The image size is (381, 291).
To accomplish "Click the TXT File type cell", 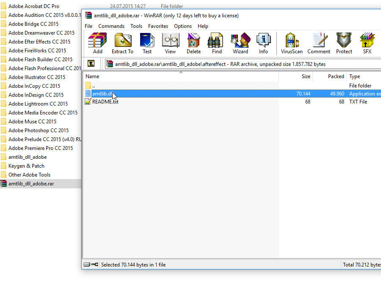I will 358,102.
